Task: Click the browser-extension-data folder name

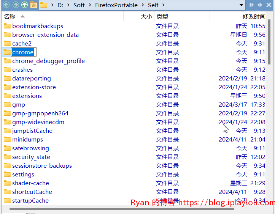Action: point(45,35)
